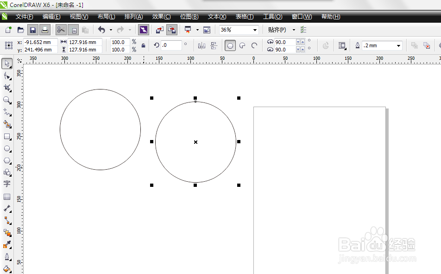
Task: Select the Rectangle tool
Action: 7,137
